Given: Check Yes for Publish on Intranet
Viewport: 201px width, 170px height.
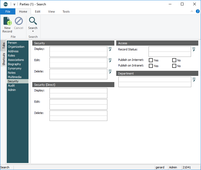Looking at the screenshot, I should [x=151, y=66].
